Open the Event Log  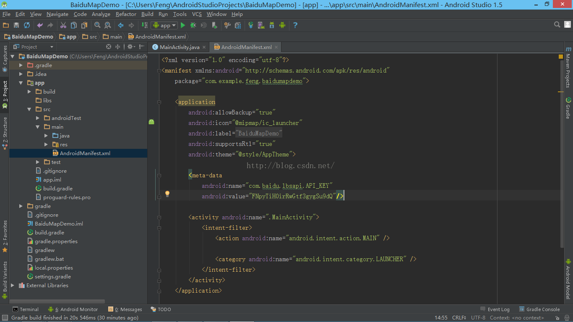click(495, 309)
